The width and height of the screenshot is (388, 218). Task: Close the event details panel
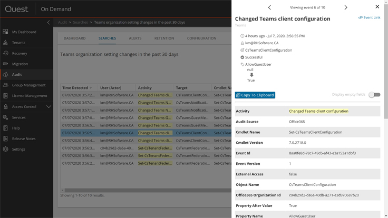pos(377,7)
